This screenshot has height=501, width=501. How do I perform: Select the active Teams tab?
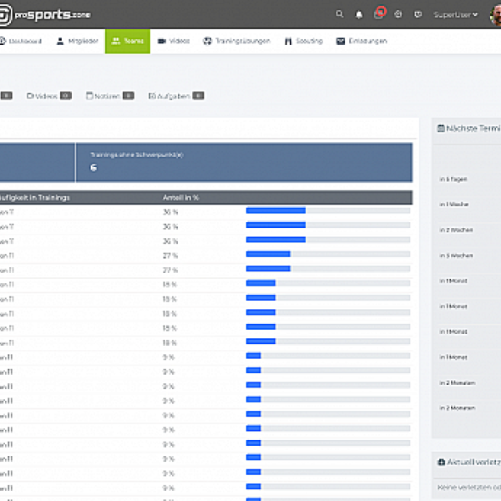point(127,41)
